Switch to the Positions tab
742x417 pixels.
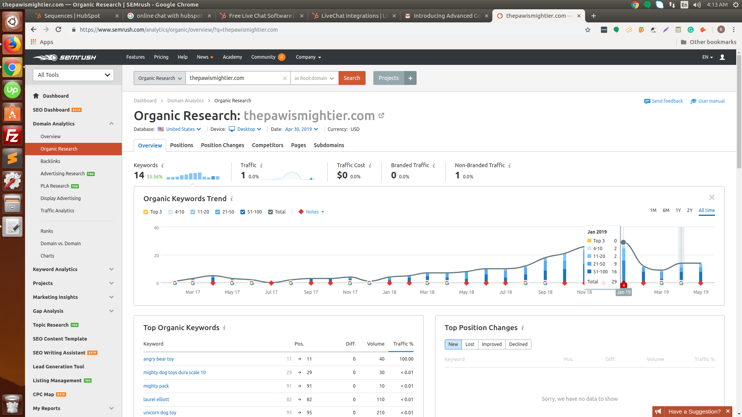(182, 145)
